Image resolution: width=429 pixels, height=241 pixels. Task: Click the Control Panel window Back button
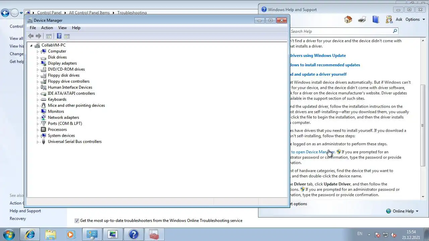tap(5, 13)
